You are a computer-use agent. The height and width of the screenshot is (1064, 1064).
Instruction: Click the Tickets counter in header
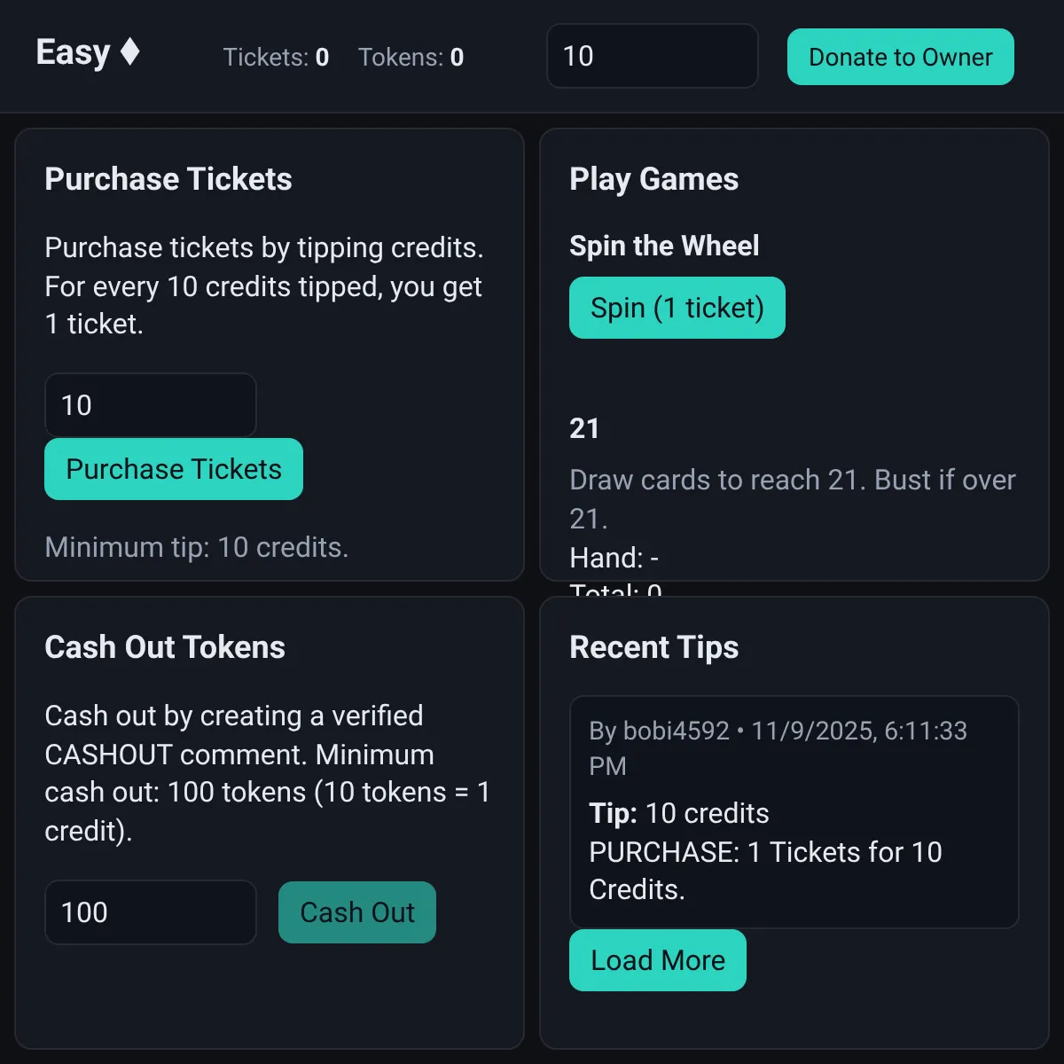coord(276,58)
